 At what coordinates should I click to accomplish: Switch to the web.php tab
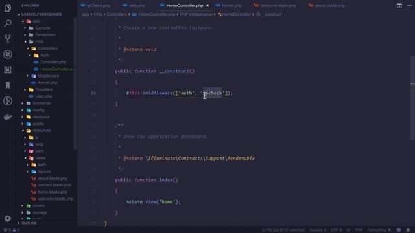pos(134,6)
